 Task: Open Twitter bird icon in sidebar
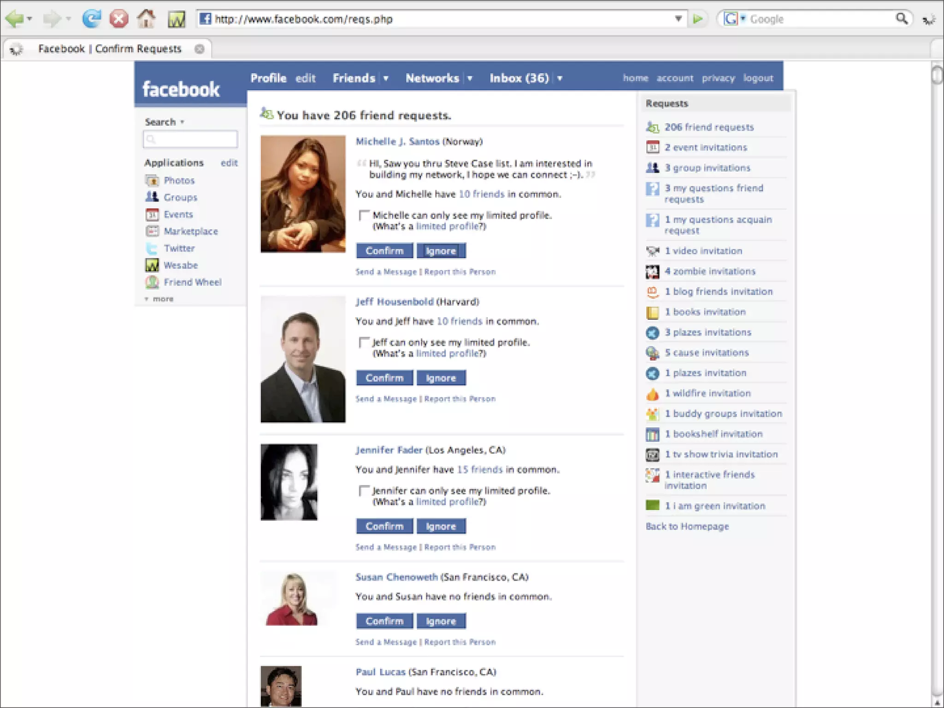(x=152, y=248)
